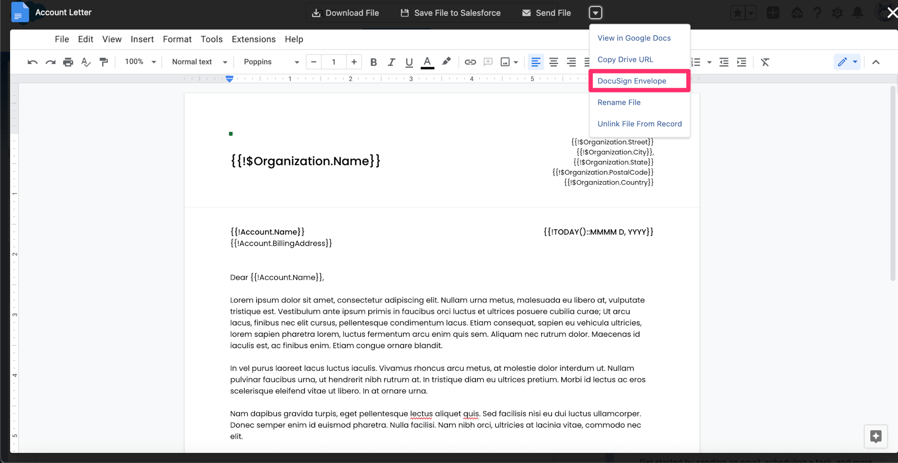
Task: Select the Paint format tool
Action: (x=104, y=62)
